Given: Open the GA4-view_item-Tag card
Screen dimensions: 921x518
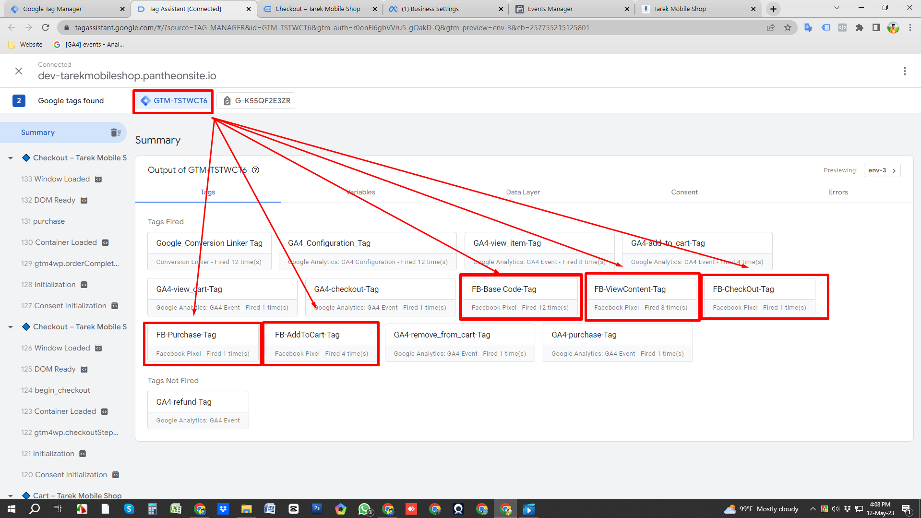Looking at the screenshot, I should click(x=539, y=252).
